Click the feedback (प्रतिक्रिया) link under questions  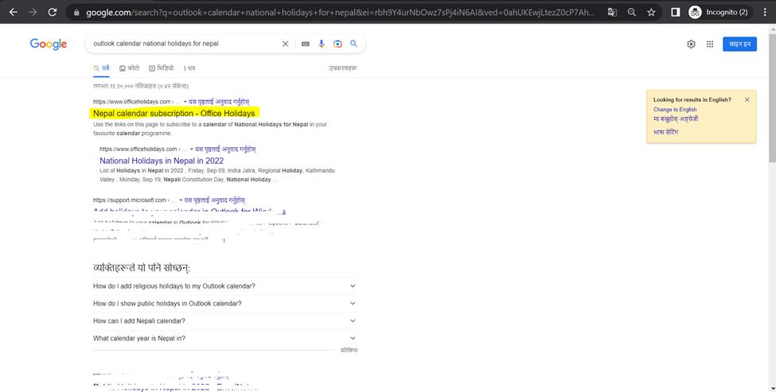tap(349, 350)
